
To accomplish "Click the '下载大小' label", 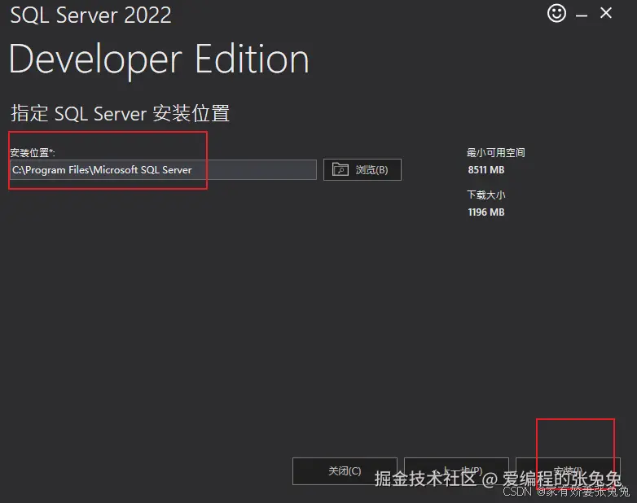I will coord(485,195).
